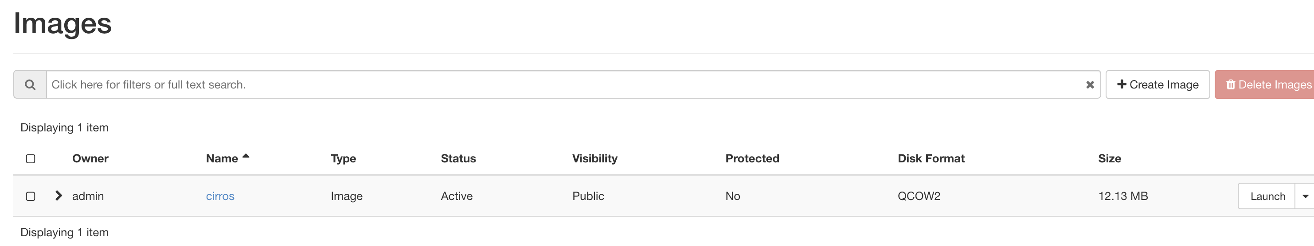This screenshot has width=1314, height=246.
Task: Sort the table by Size column
Action: (x=1109, y=158)
